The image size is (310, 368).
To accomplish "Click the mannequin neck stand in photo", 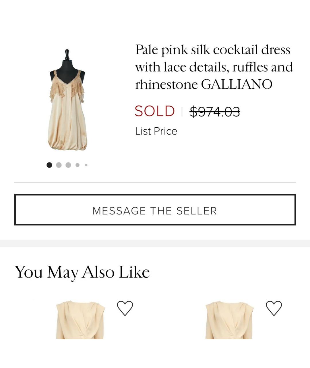I will [x=67, y=55].
